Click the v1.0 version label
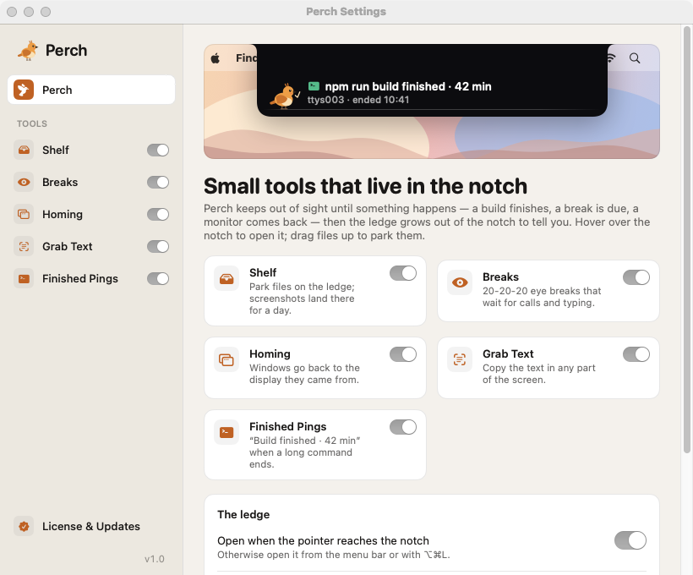Image resolution: width=693 pixels, height=575 pixels. pos(155,559)
